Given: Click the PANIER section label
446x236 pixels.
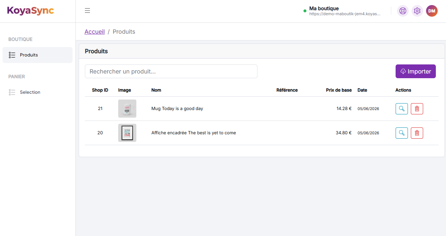Looking at the screenshot, I should pyautogui.click(x=17, y=76).
